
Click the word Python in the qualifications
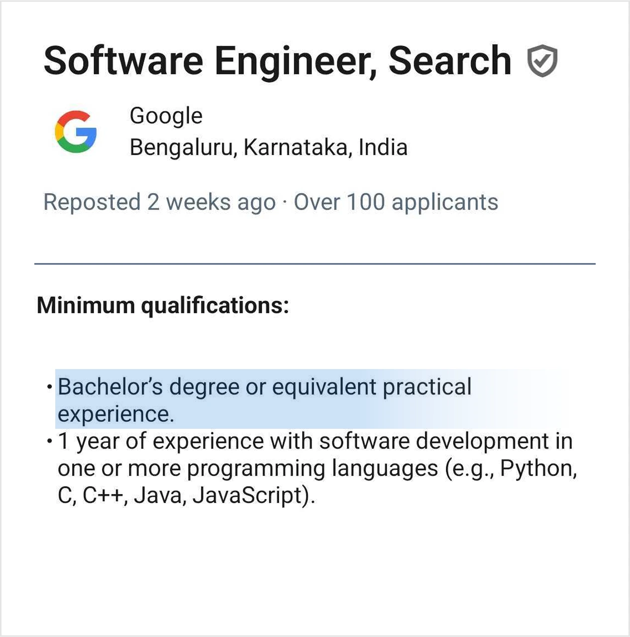coord(537,468)
